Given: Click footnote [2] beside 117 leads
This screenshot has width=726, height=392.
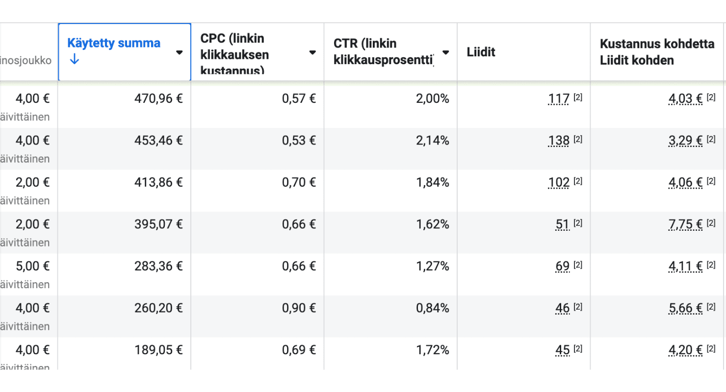Looking at the screenshot, I should (x=578, y=98).
